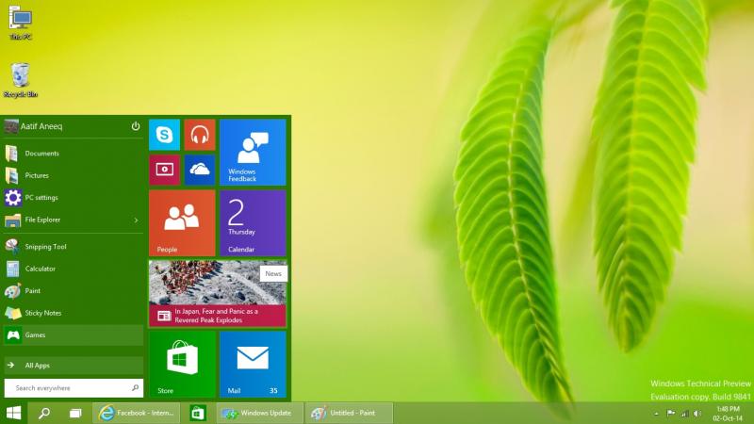Expand the File Explorer jump list arrow
Viewport: 754px width, 424px height.
[x=136, y=220]
